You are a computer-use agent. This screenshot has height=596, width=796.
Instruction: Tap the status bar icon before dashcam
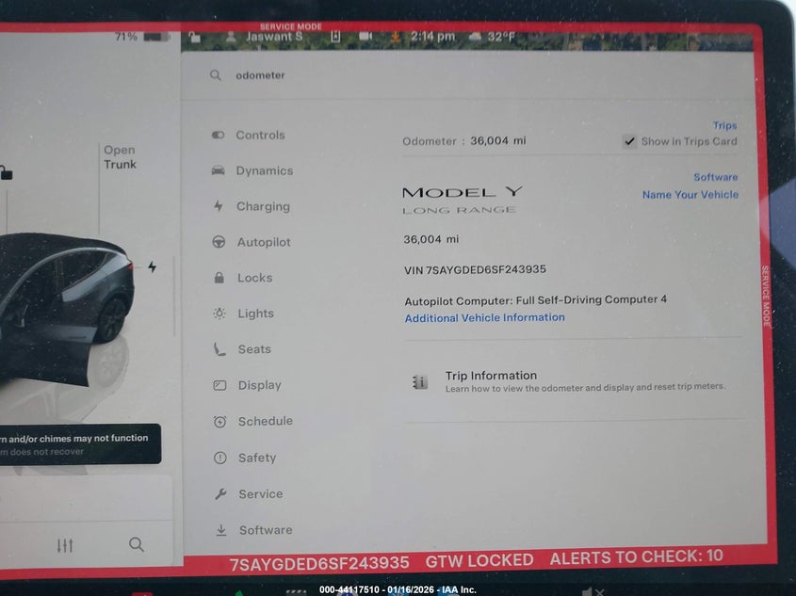(335, 36)
